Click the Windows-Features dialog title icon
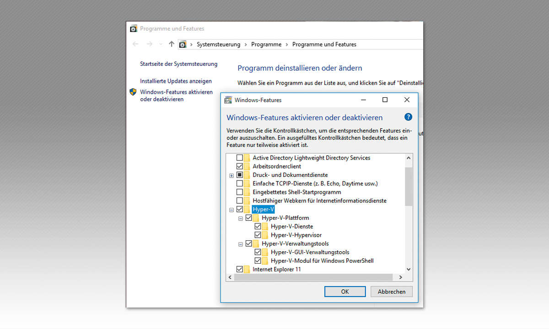Screen dimensions: 549x329 point(228,100)
